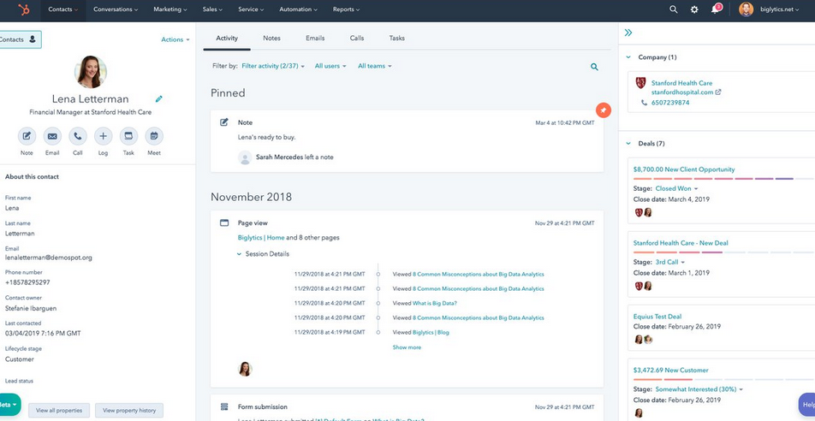The width and height of the screenshot is (815, 421).
Task: Click View property history button
Action: (x=129, y=410)
